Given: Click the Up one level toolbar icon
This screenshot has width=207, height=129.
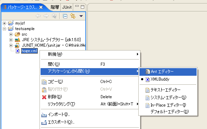Looking at the screenshot, I should pos(54,16).
